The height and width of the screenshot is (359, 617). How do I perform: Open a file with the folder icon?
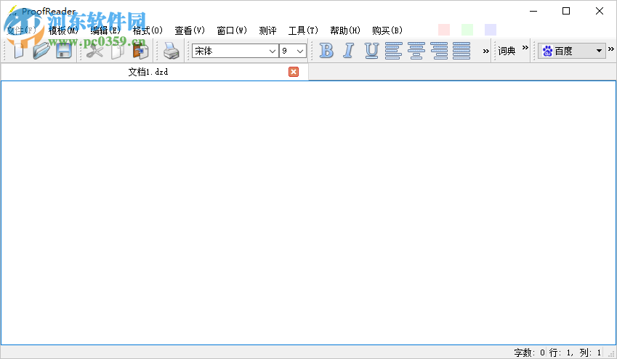[x=41, y=51]
